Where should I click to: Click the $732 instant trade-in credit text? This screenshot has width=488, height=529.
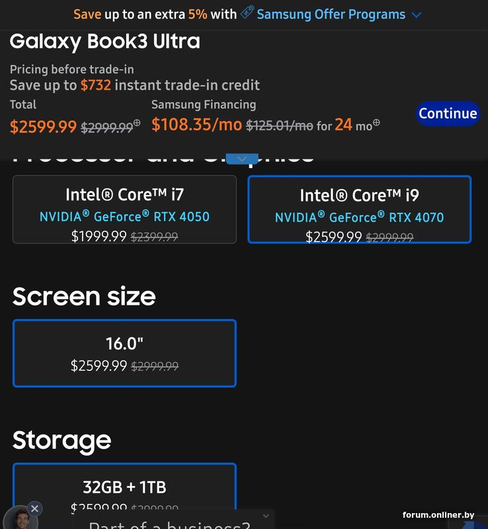coord(95,85)
